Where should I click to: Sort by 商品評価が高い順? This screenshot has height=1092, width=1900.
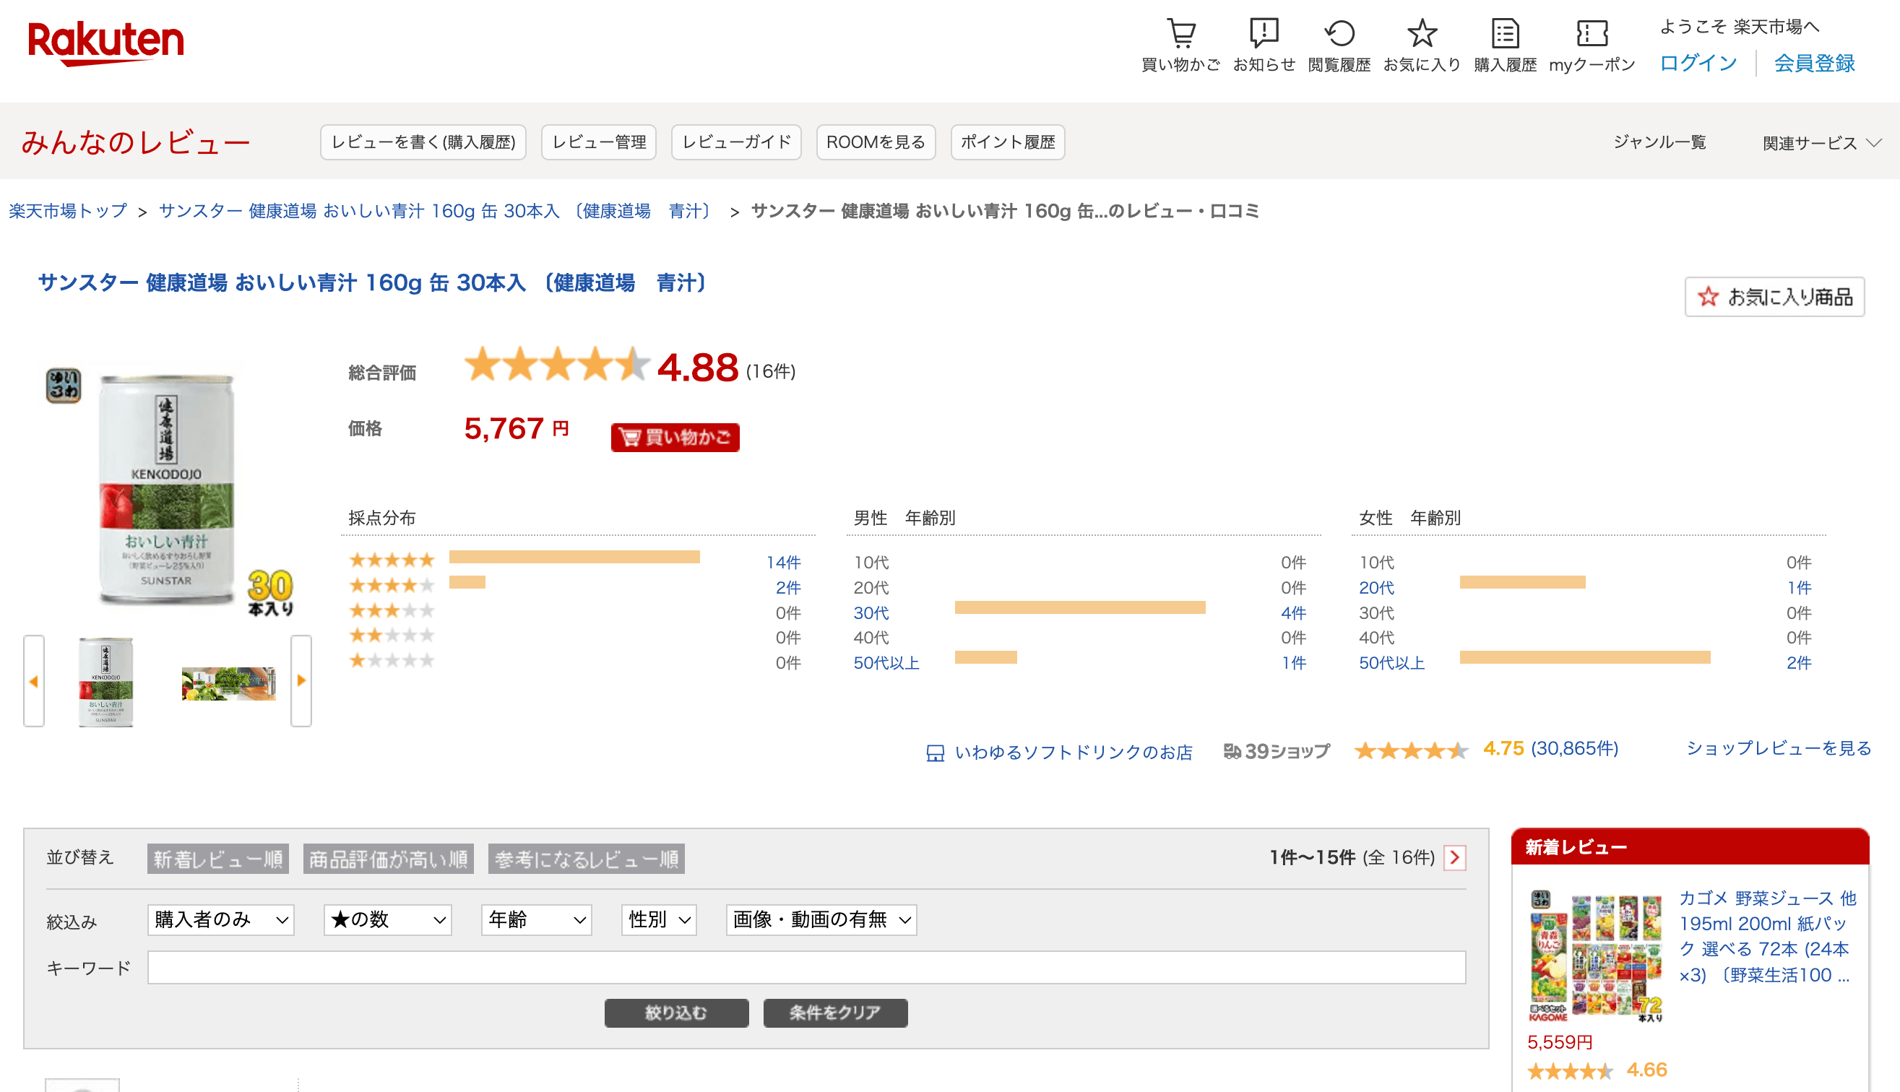389,859
